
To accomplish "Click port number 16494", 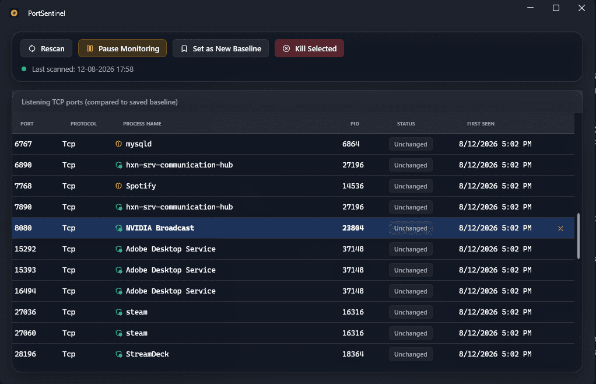I will [26, 291].
